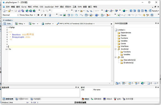Toggle Bold formatting
161x105 pixels.
tap(38, 15)
